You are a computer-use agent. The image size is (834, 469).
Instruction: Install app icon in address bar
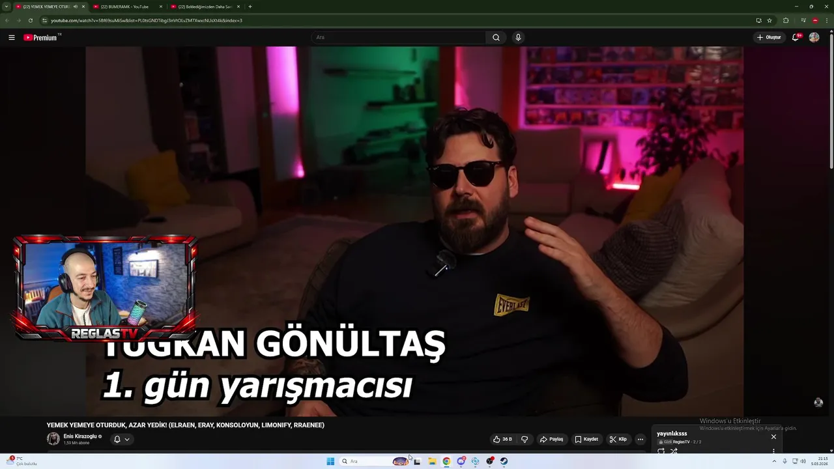click(x=758, y=20)
